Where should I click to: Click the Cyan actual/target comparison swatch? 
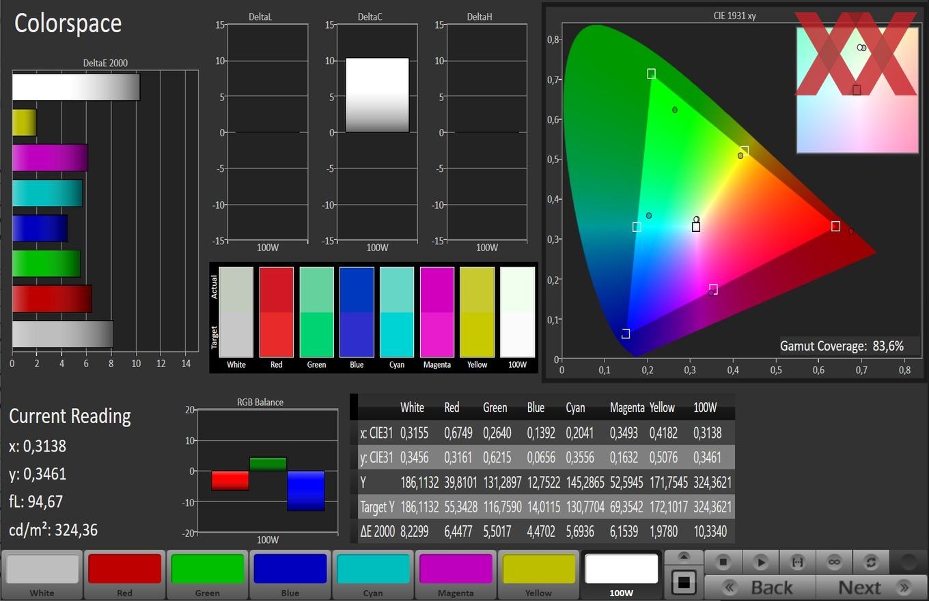[397, 312]
